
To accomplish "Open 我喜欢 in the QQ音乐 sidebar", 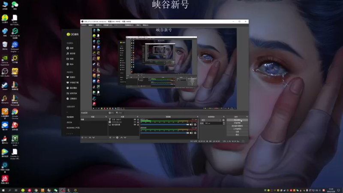I will (x=71, y=77).
